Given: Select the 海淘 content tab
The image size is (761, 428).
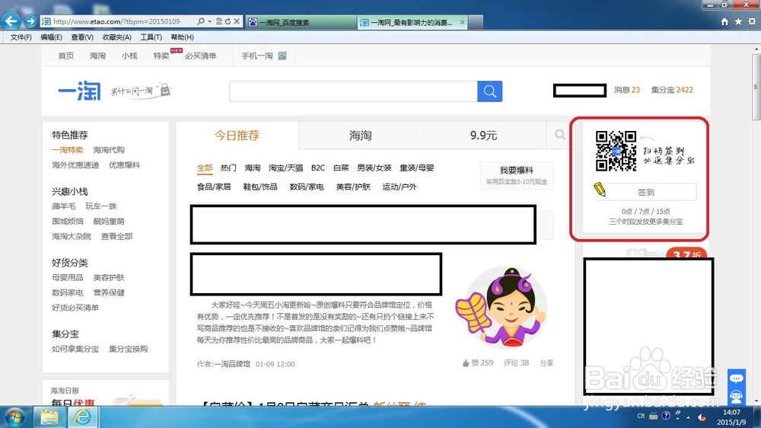Looking at the screenshot, I should [x=360, y=136].
